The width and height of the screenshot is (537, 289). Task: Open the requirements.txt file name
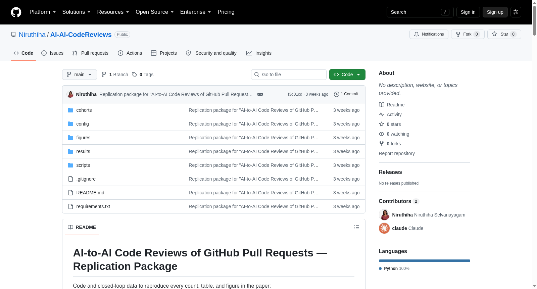(93, 206)
